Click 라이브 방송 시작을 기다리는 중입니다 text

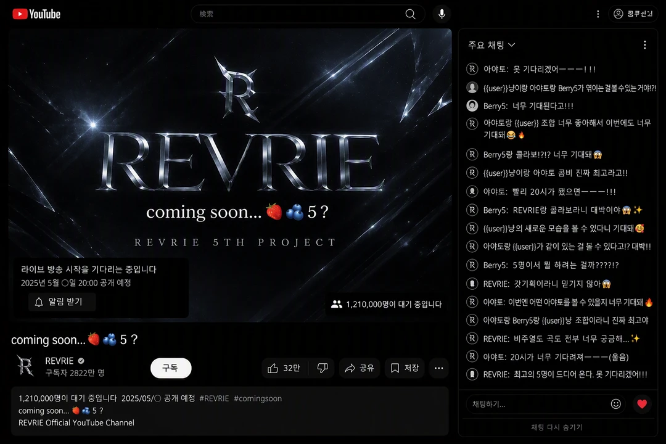[x=89, y=269]
